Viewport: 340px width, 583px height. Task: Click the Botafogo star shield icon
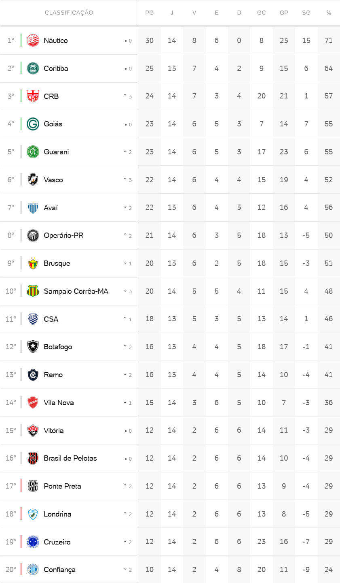(33, 347)
